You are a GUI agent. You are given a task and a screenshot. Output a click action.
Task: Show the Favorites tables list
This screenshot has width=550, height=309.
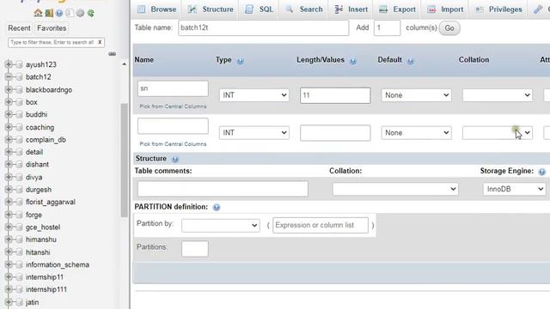[x=52, y=28]
